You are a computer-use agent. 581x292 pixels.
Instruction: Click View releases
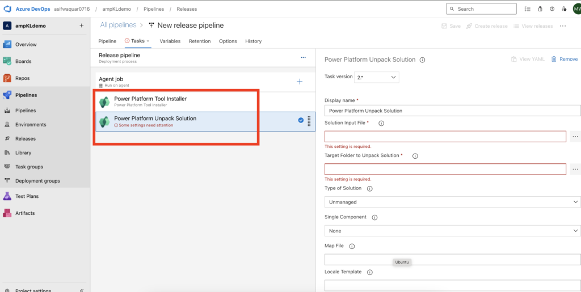point(533,26)
